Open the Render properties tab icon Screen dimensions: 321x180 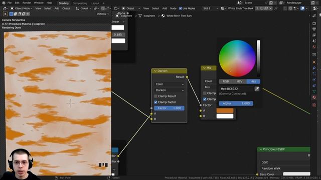point(314,23)
